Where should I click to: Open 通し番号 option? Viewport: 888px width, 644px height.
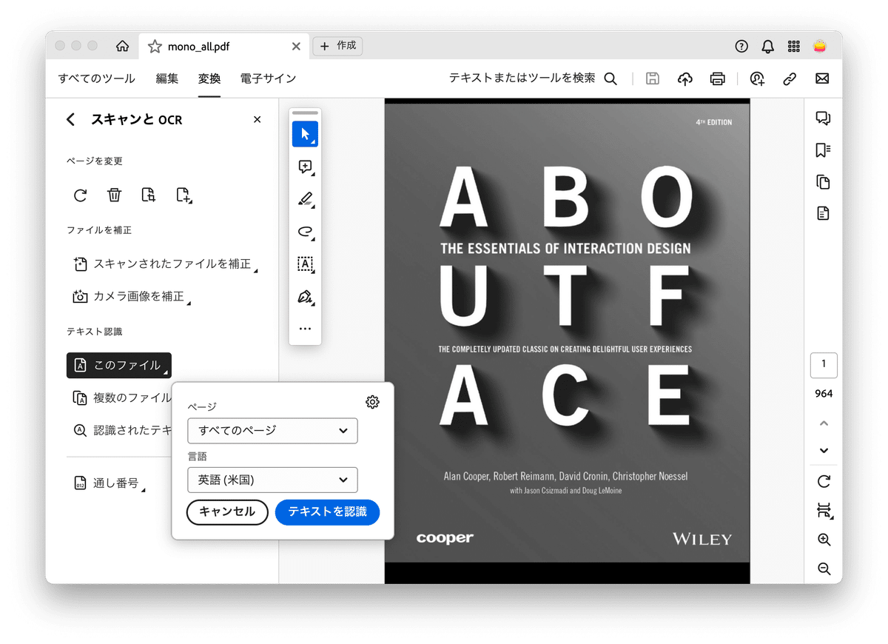(x=108, y=483)
